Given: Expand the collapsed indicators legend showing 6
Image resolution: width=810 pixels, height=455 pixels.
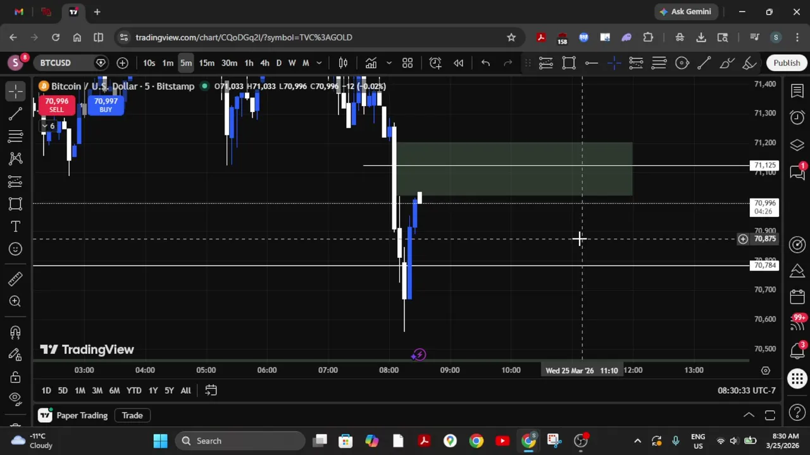Looking at the screenshot, I should (x=48, y=126).
